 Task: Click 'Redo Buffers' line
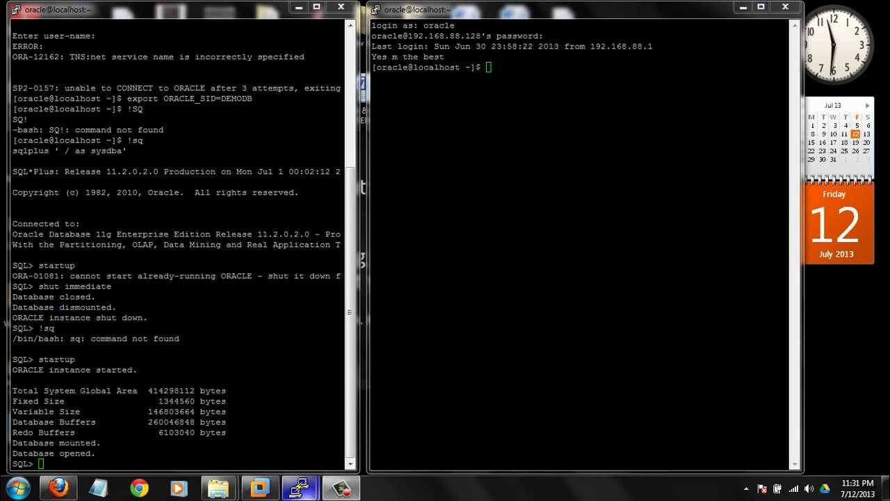tap(119, 433)
